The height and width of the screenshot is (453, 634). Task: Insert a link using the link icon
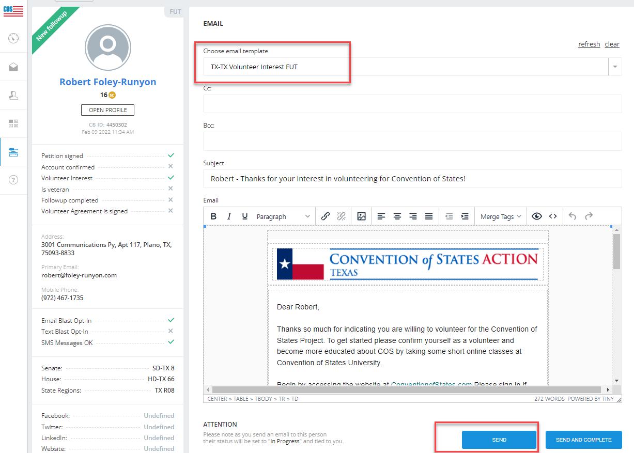click(326, 216)
